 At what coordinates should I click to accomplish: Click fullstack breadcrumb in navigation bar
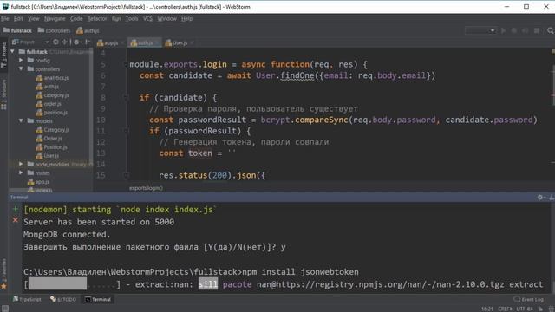point(17,31)
